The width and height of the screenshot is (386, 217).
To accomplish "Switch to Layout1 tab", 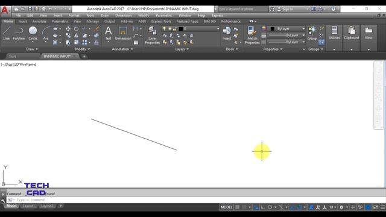I will pyautogui.click(x=28, y=206).
